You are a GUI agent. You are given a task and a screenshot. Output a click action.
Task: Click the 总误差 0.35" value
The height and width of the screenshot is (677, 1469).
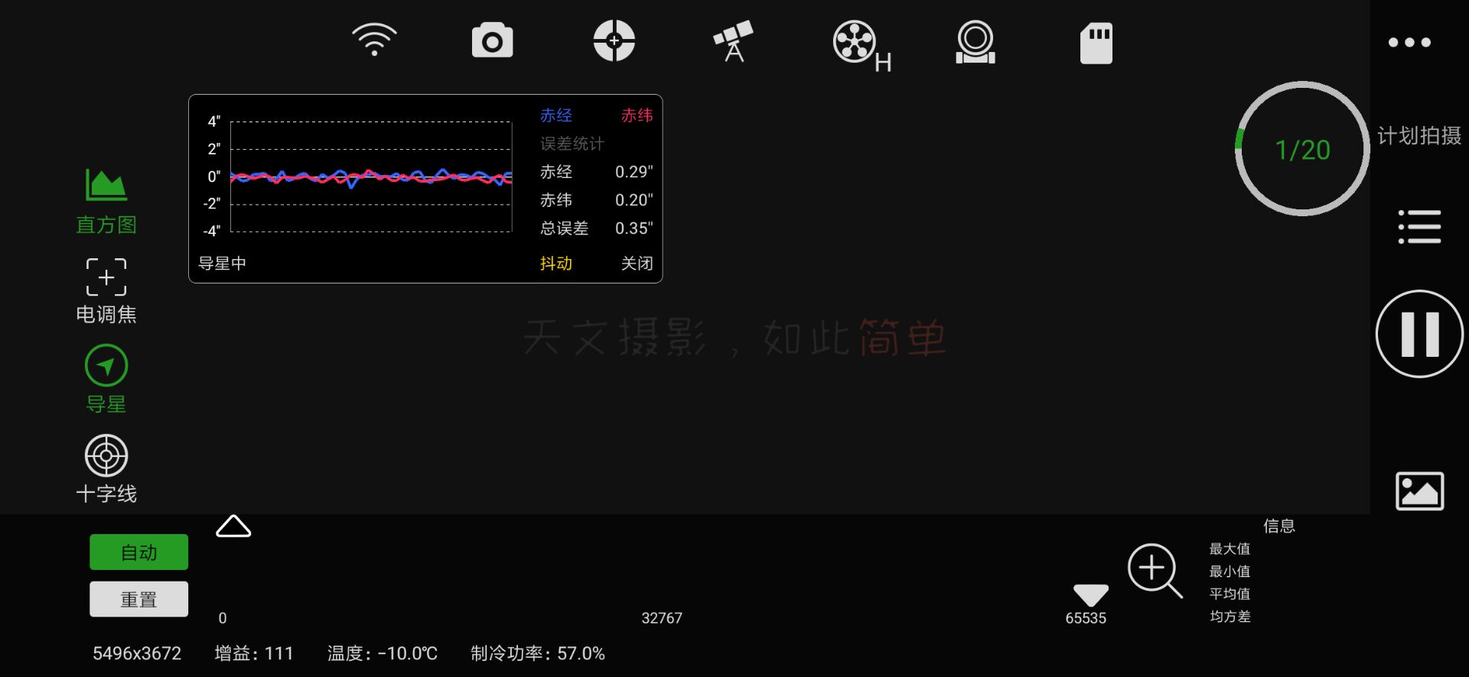pyautogui.click(x=634, y=228)
